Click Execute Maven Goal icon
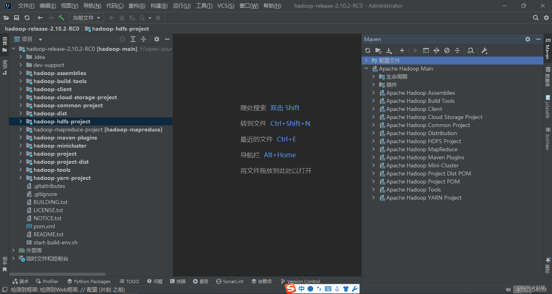Image resolution: width=552 pixels, height=294 pixels. coord(426,50)
